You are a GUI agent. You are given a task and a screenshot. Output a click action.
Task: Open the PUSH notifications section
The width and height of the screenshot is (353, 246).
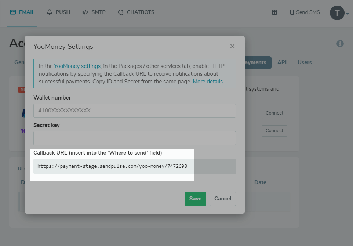tap(58, 12)
